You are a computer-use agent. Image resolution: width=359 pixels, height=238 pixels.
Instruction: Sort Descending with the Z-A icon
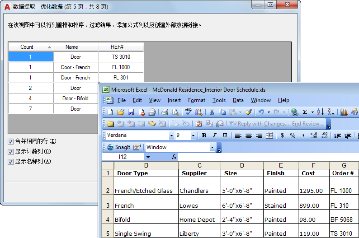click(x=331, y=112)
